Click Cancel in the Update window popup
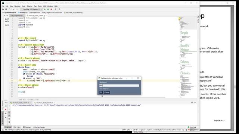This screenshot has height=134, width=239. click(x=107, y=92)
